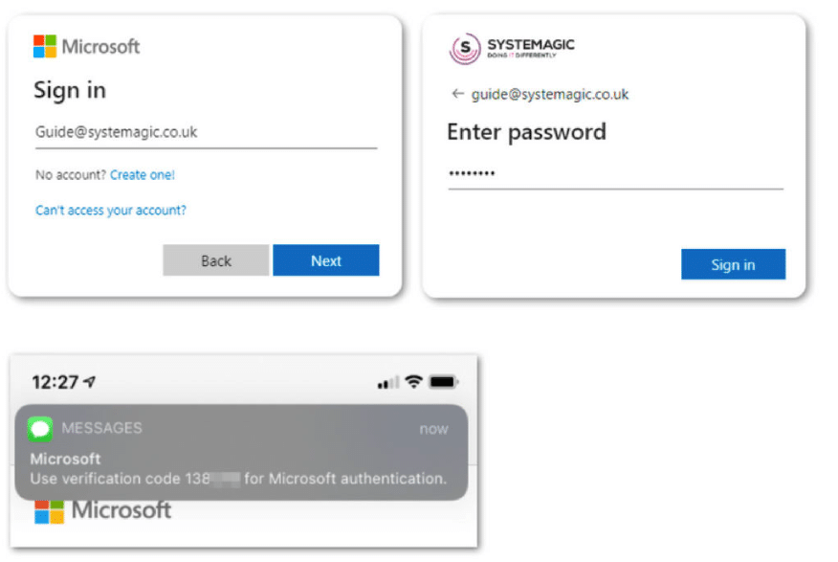This screenshot has width=838, height=562.
Task: Tap the Microsoft verification code notification
Action: pyautogui.click(x=241, y=453)
